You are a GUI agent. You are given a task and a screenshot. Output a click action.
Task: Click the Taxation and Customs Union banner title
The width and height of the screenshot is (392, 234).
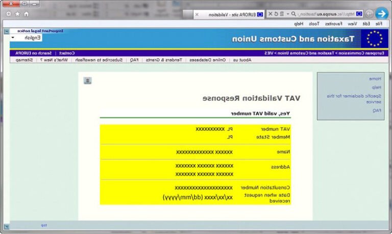(293, 39)
